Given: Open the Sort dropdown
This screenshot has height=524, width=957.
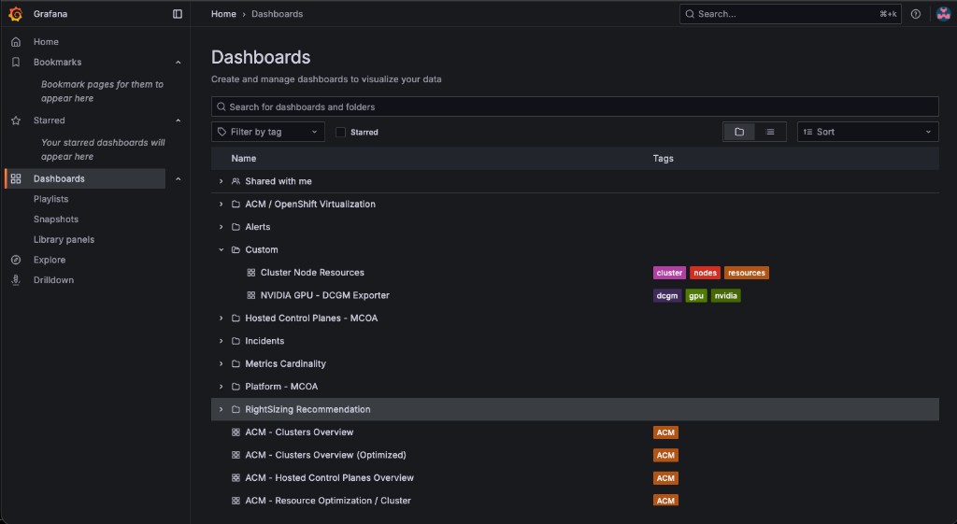Looking at the screenshot, I should pos(867,132).
